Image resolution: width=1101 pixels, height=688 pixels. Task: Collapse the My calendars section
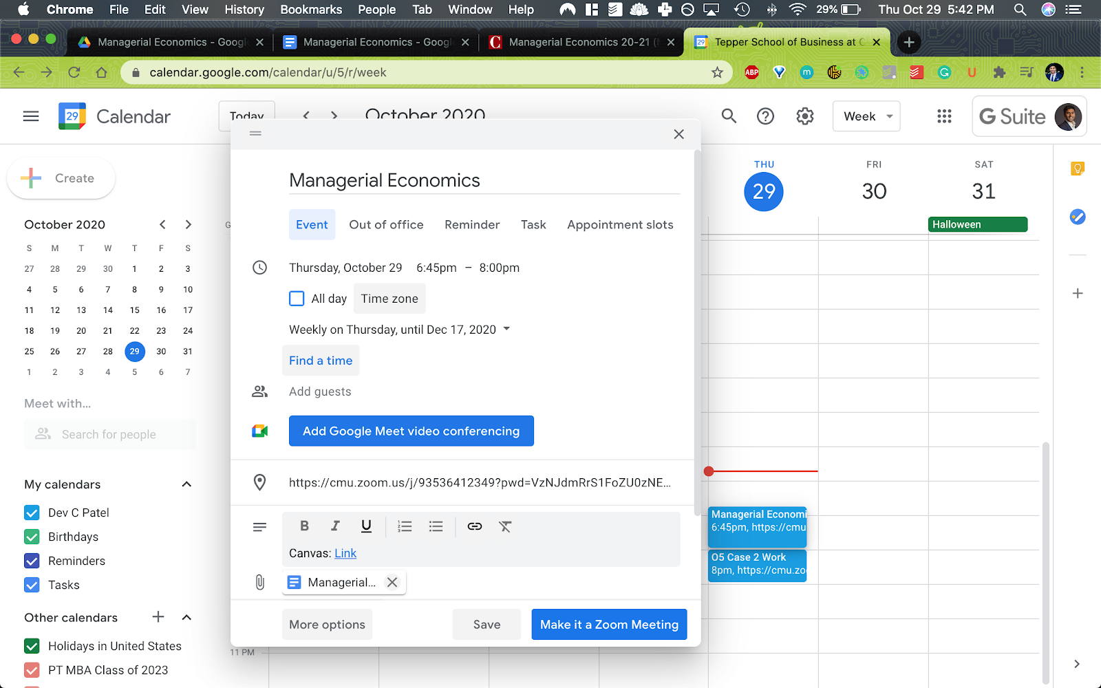tap(186, 484)
